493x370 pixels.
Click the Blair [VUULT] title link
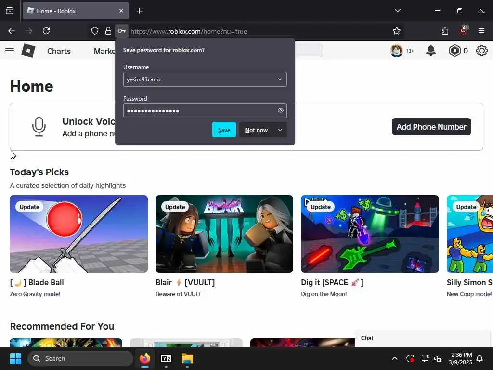click(185, 282)
